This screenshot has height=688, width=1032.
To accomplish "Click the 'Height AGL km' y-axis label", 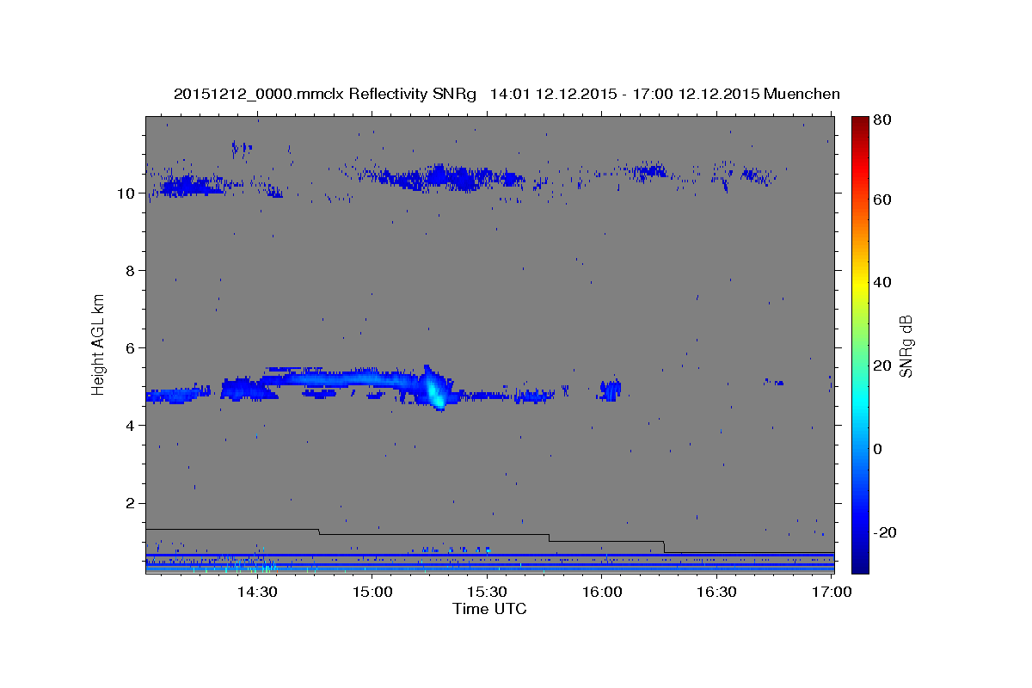I will pyautogui.click(x=99, y=344).
